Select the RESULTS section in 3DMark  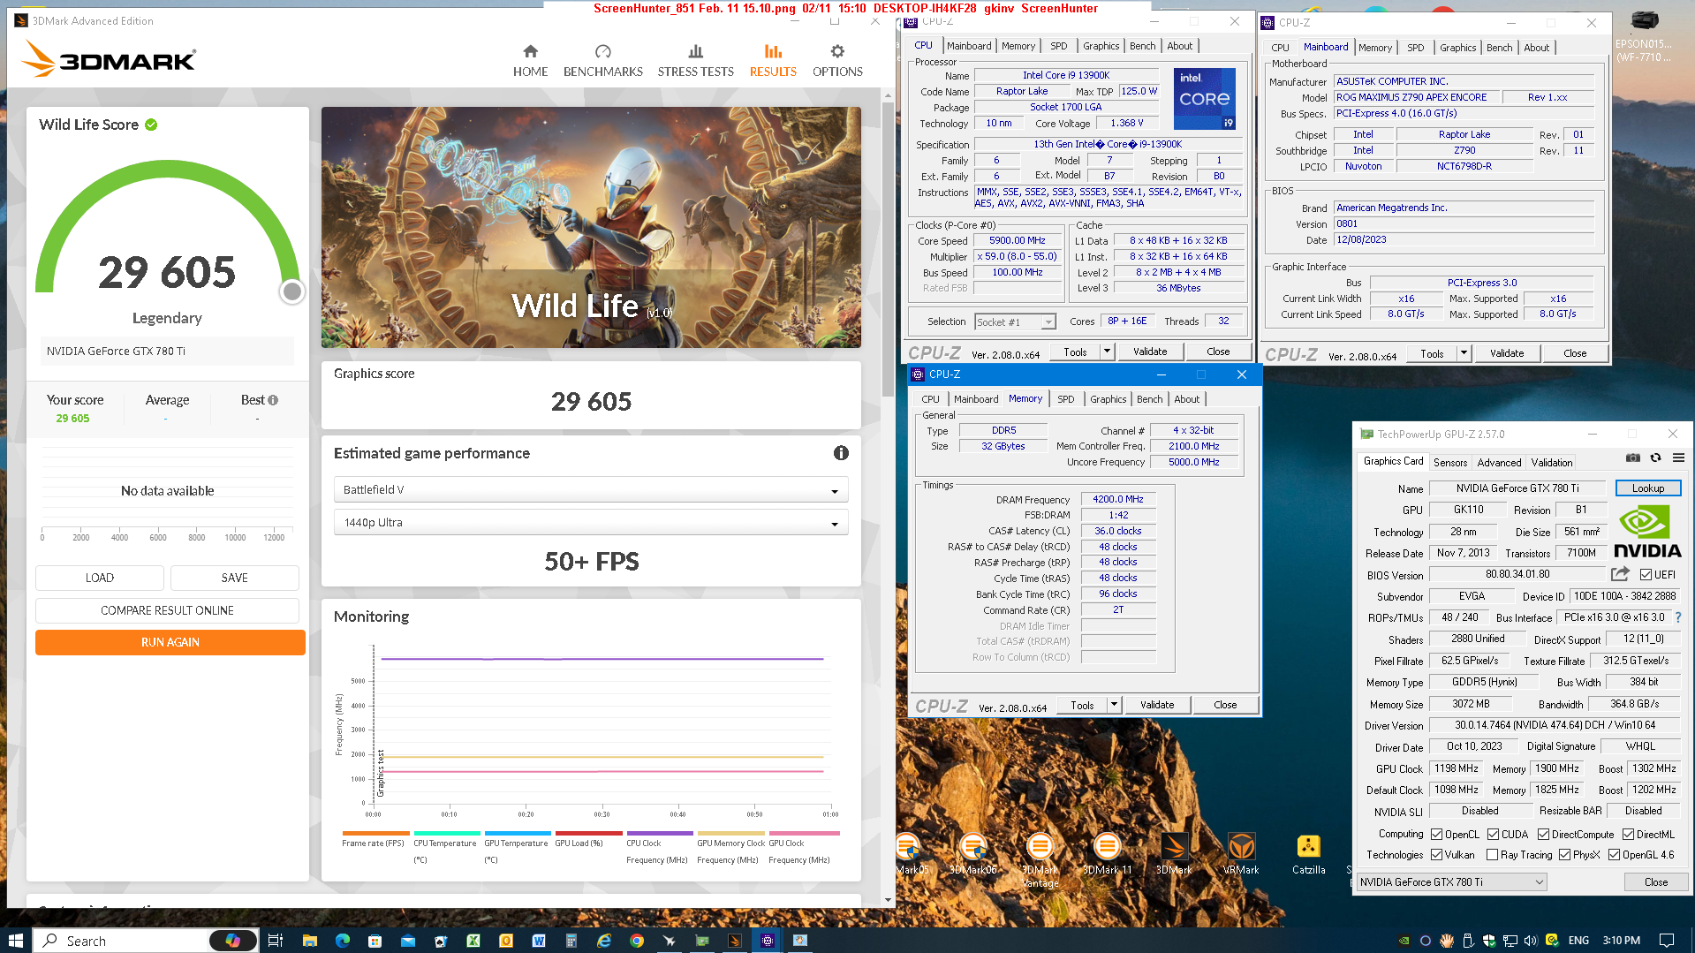[x=773, y=61]
